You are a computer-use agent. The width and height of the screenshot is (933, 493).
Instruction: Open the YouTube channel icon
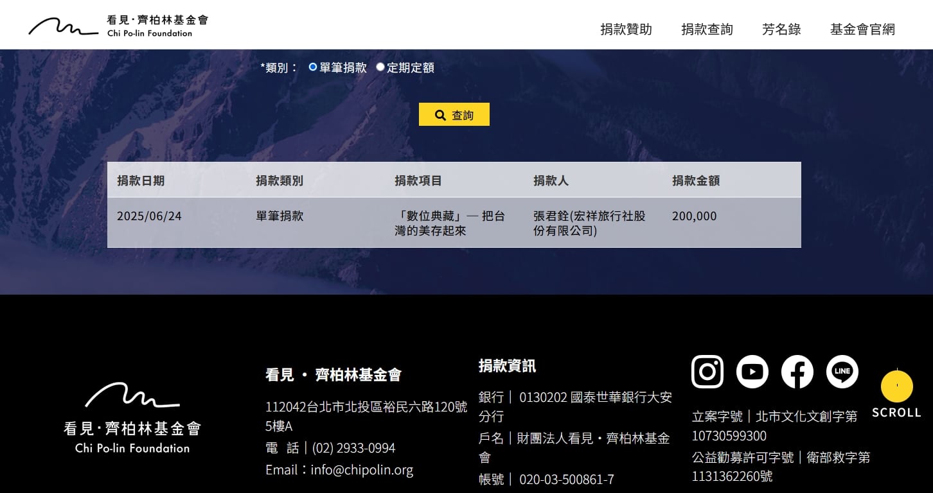point(752,372)
